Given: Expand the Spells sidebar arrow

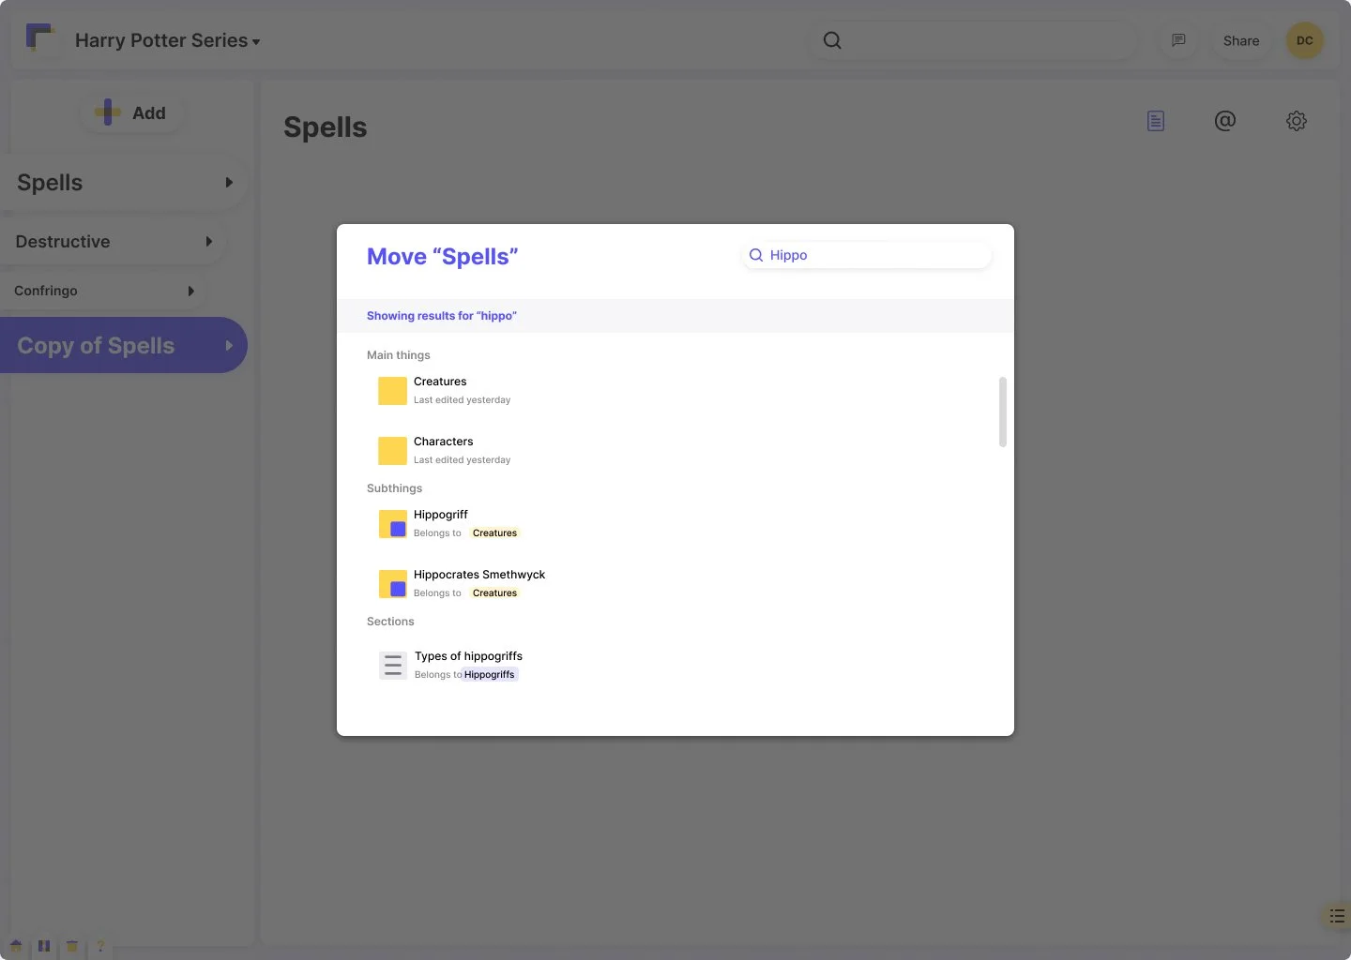Looking at the screenshot, I should (229, 183).
